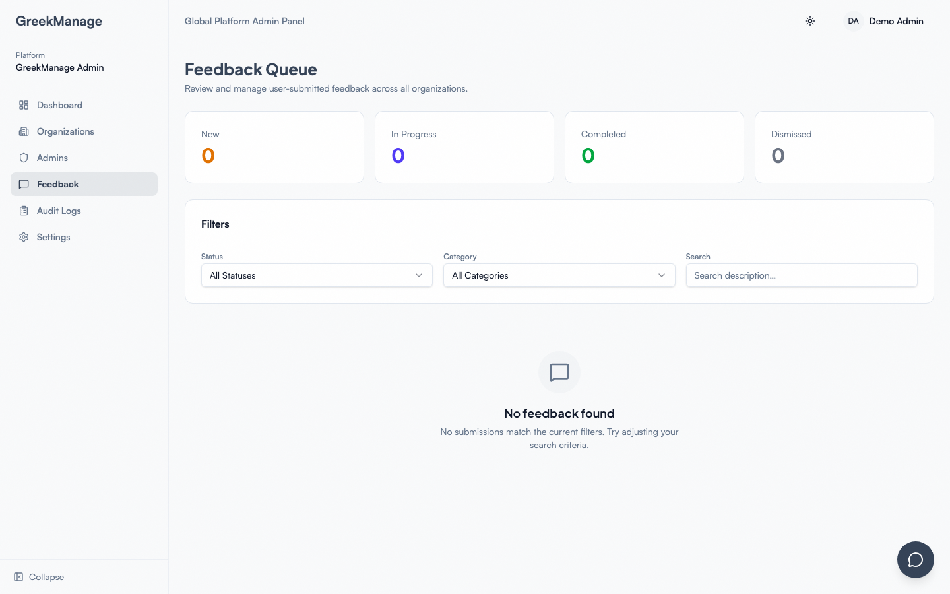The width and height of the screenshot is (950, 594).
Task: Select the Dashboard icon in the sidebar
Action: [x=24, y=105]
